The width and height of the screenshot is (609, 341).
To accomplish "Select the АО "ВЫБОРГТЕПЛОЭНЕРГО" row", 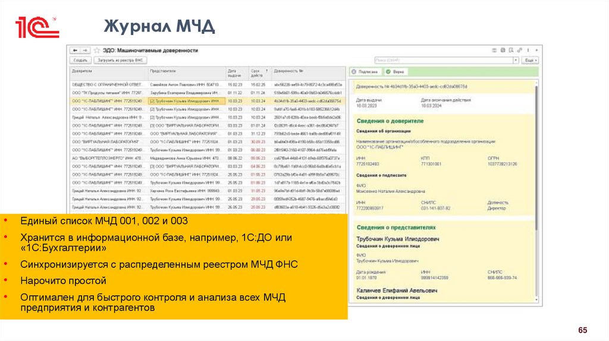I will point(207,158).
